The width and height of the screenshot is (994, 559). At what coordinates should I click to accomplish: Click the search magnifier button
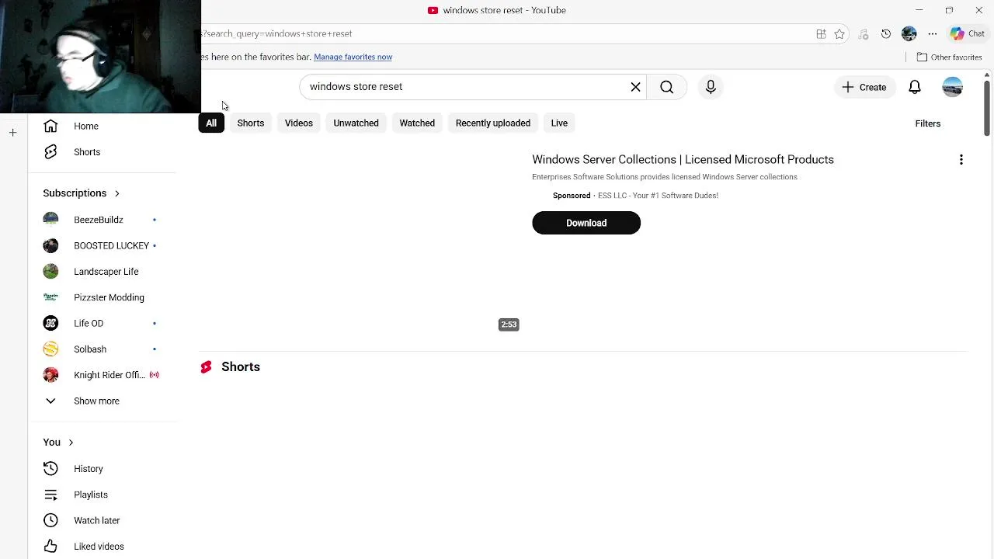(x=666, y=87)
